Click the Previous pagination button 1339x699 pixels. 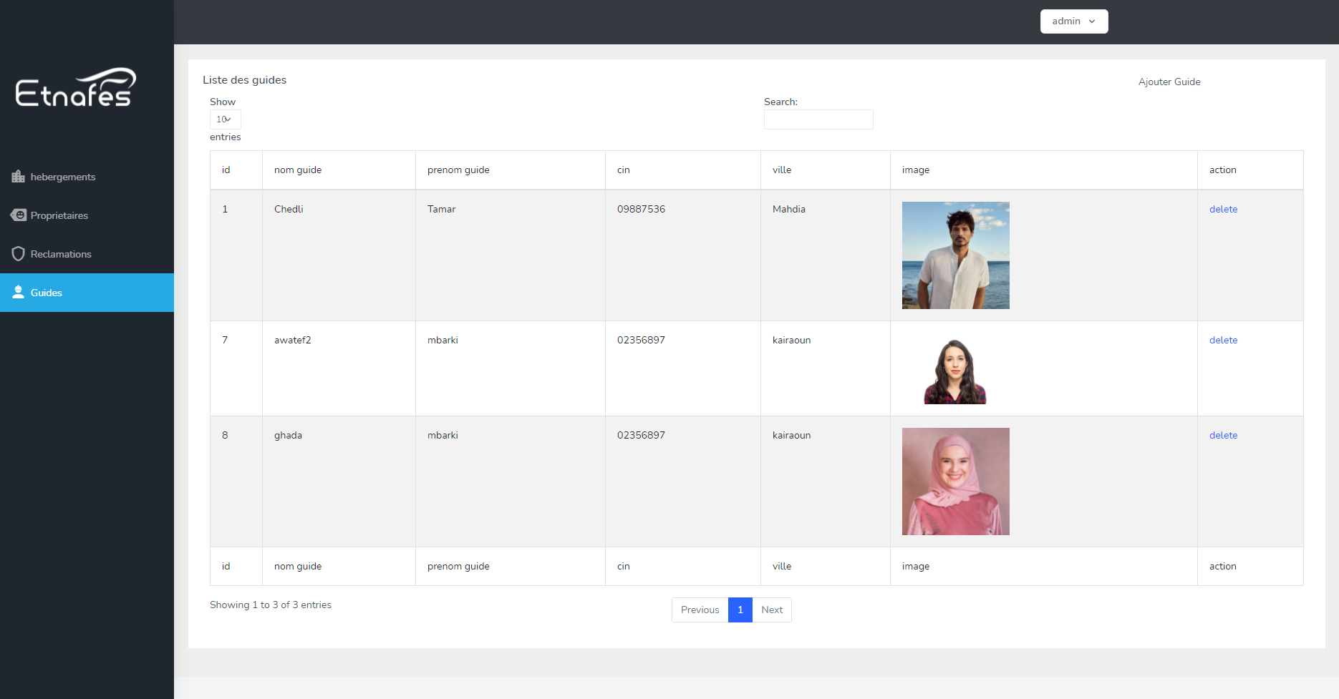point(700,610)
